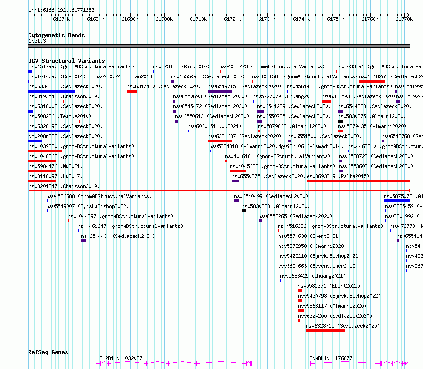Image resolution: width=423 pixels, height=369 pixels.
Task: Click black bar under nsv5830275
Action: point(340,121)
